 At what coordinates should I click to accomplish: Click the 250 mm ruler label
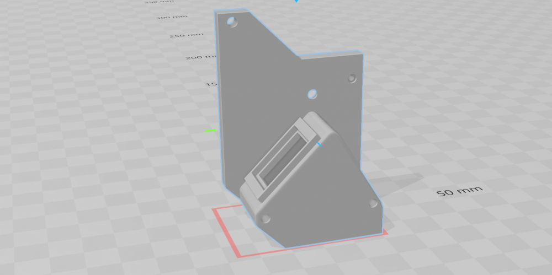[187, 35]
